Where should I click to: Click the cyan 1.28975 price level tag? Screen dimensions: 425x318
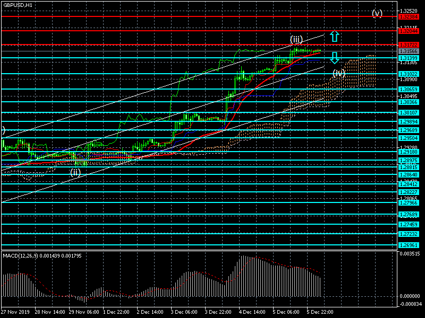click(409, 161)
